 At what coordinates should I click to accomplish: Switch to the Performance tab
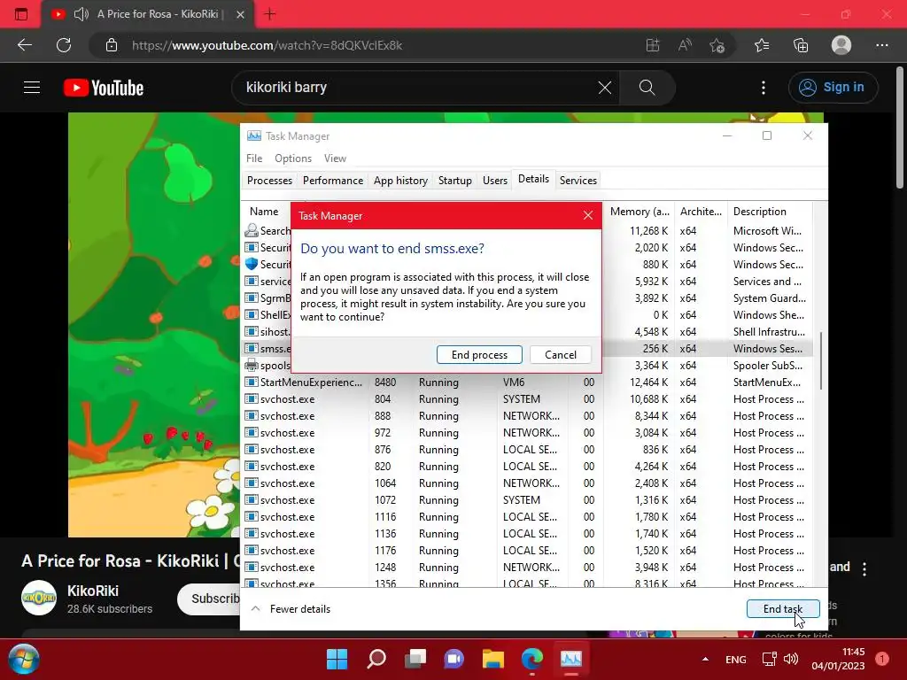click(x=333, y=181)
